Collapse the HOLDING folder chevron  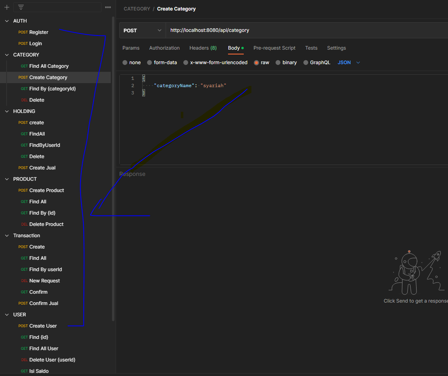point(7,111)
